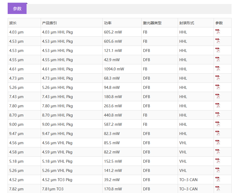Click PDF icon for 4.56 µm VHL Pkg
Viewport: 239px width, 193px height.
click(218, 143)
